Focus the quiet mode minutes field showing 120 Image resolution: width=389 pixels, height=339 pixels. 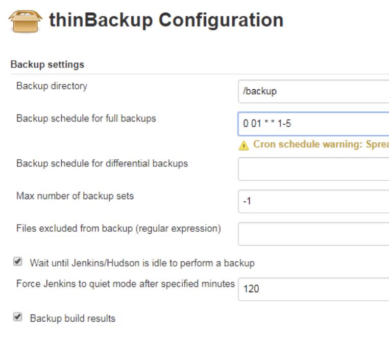click(313, 289)
